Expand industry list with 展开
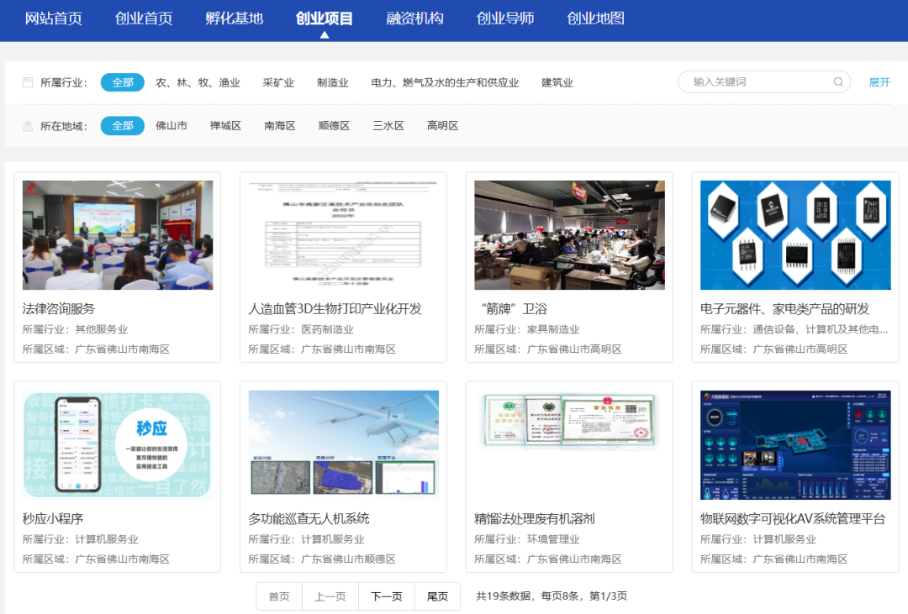This screenshot has height=614, width=908. 879,82
